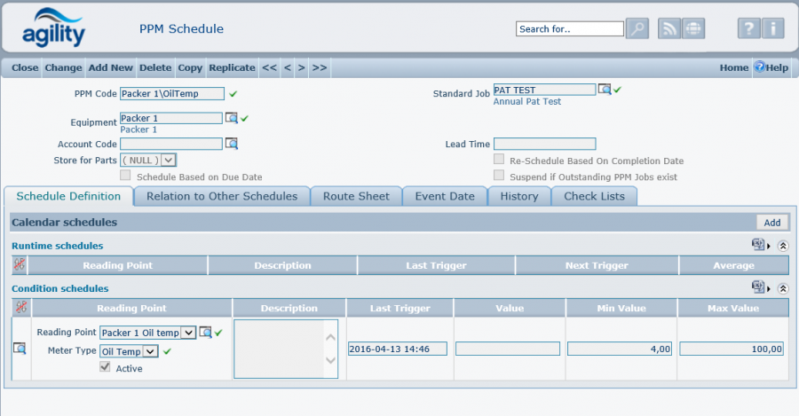The width and height of the screenshot is (799, 416).
Task: Open the question mark help icon in header
Action: tap(748, 28)
